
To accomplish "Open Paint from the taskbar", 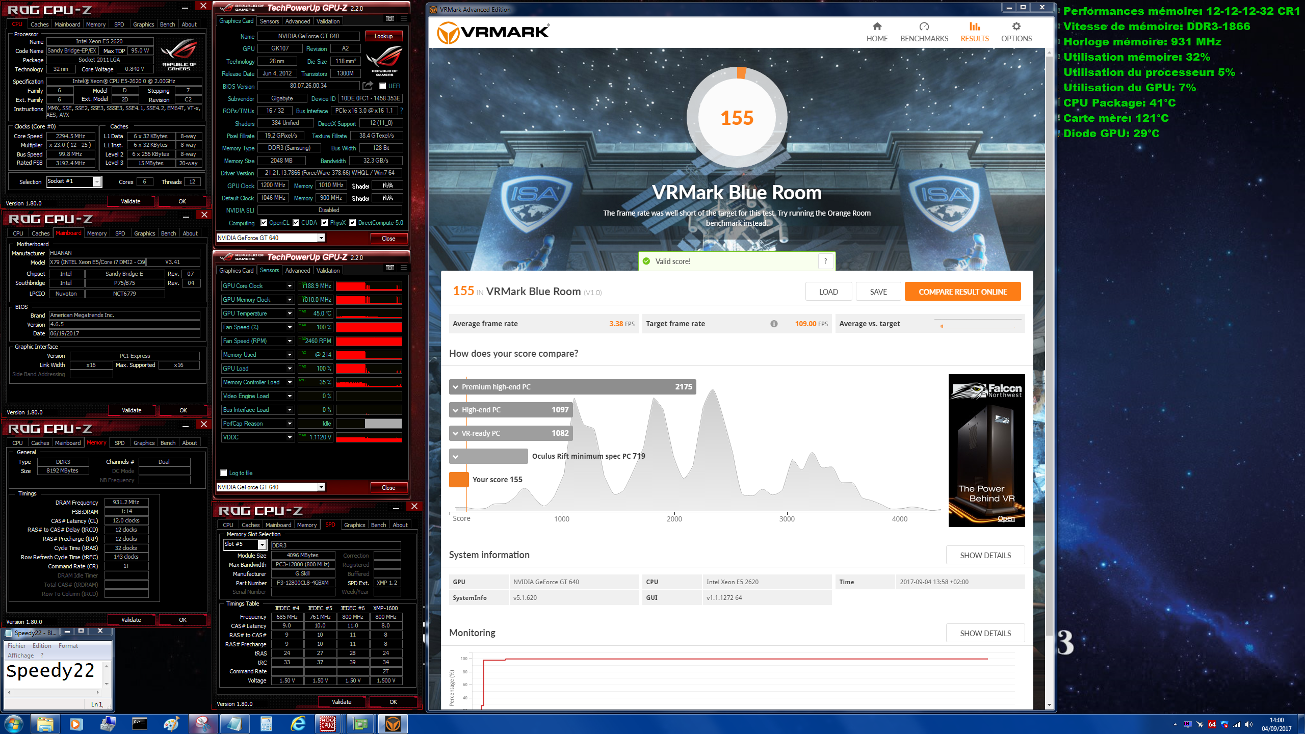I will click(x=171, y=724).
